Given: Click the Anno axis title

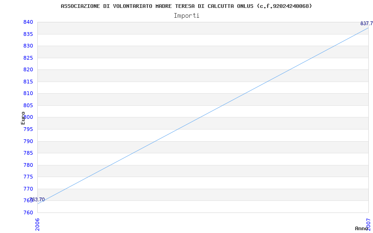Looking at the screenshot, I should [361, 228].
